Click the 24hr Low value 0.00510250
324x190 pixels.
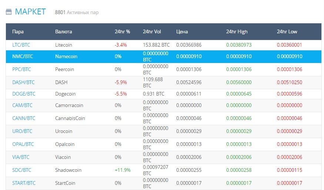pos(290,82)
